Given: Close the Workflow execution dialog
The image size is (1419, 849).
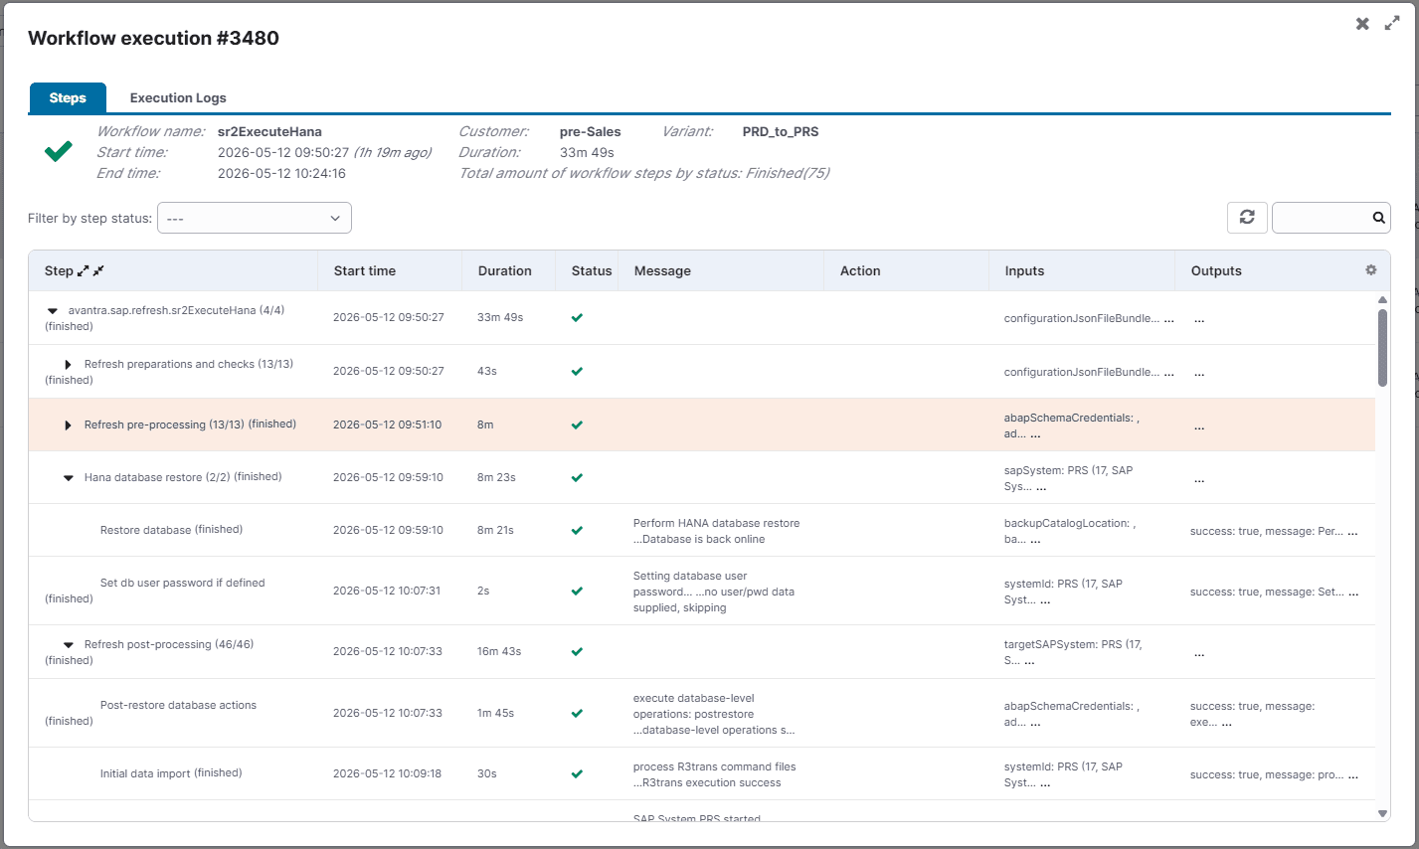Looking at the screenshot, I should click(x=1362, y=24).
